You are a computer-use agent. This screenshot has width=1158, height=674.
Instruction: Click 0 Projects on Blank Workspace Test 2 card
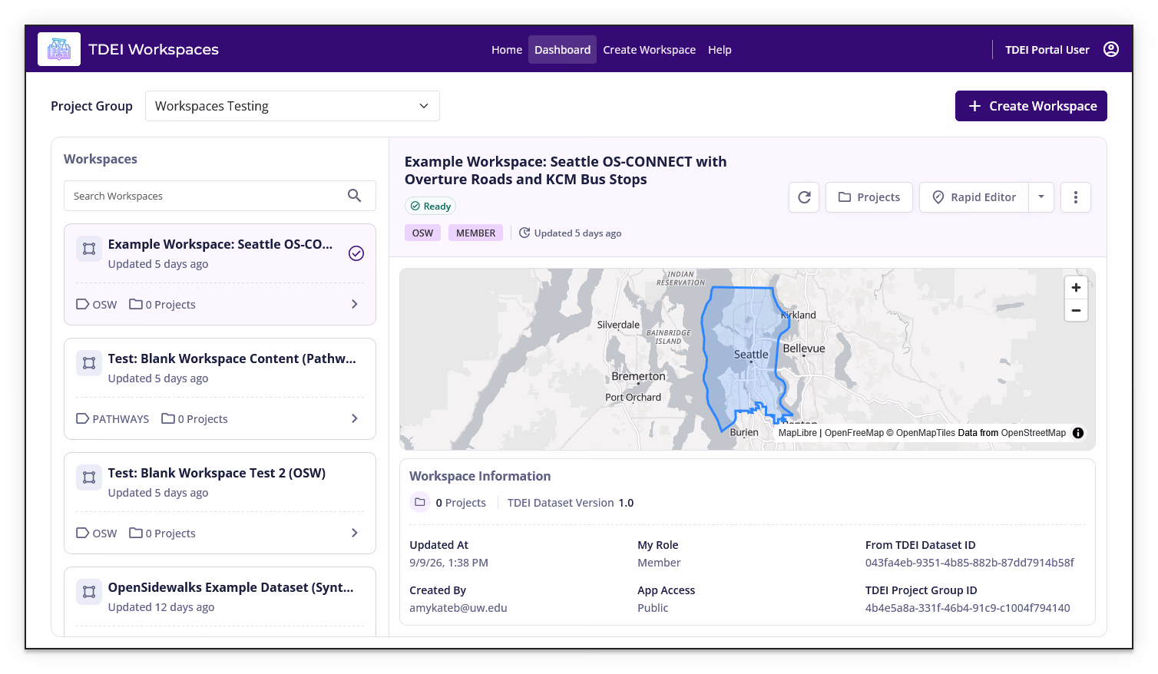163,533
